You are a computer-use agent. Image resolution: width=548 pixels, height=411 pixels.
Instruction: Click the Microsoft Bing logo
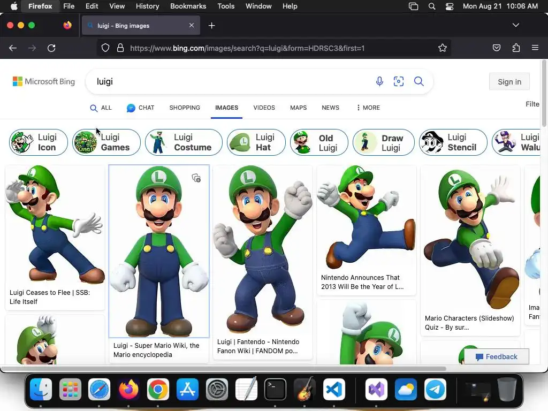(x=44, y=81)
